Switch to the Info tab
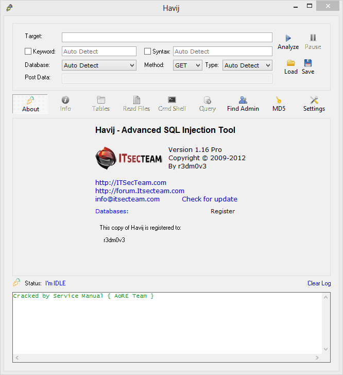343x375 pixels. pos(65,104)
